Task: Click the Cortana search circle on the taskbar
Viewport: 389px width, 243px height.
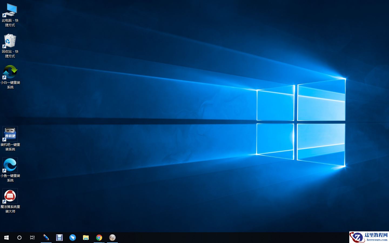Action: (x=19, y=238)
